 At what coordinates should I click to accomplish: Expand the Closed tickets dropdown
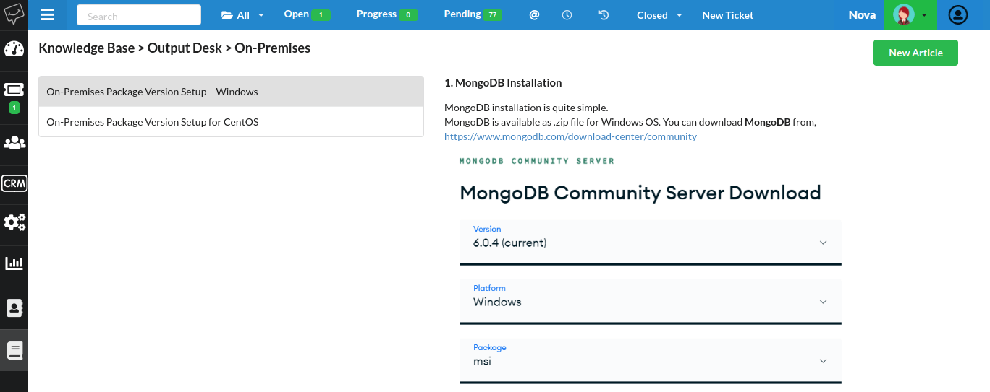coord(659,14)
